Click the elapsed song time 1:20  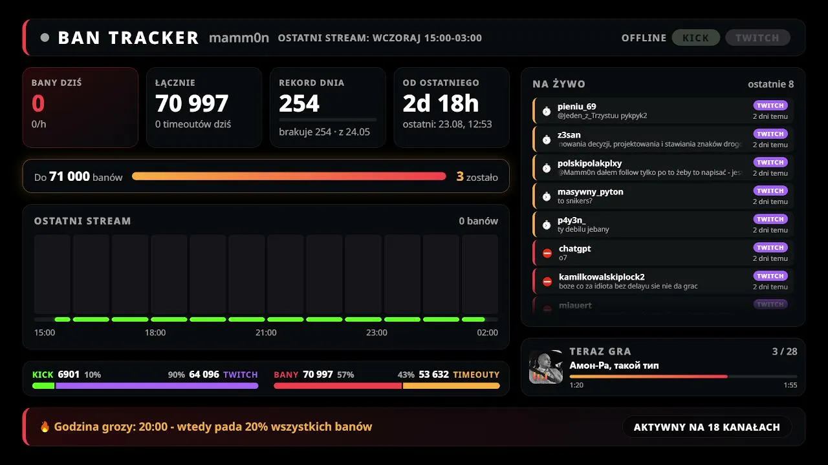pos(576,385)
